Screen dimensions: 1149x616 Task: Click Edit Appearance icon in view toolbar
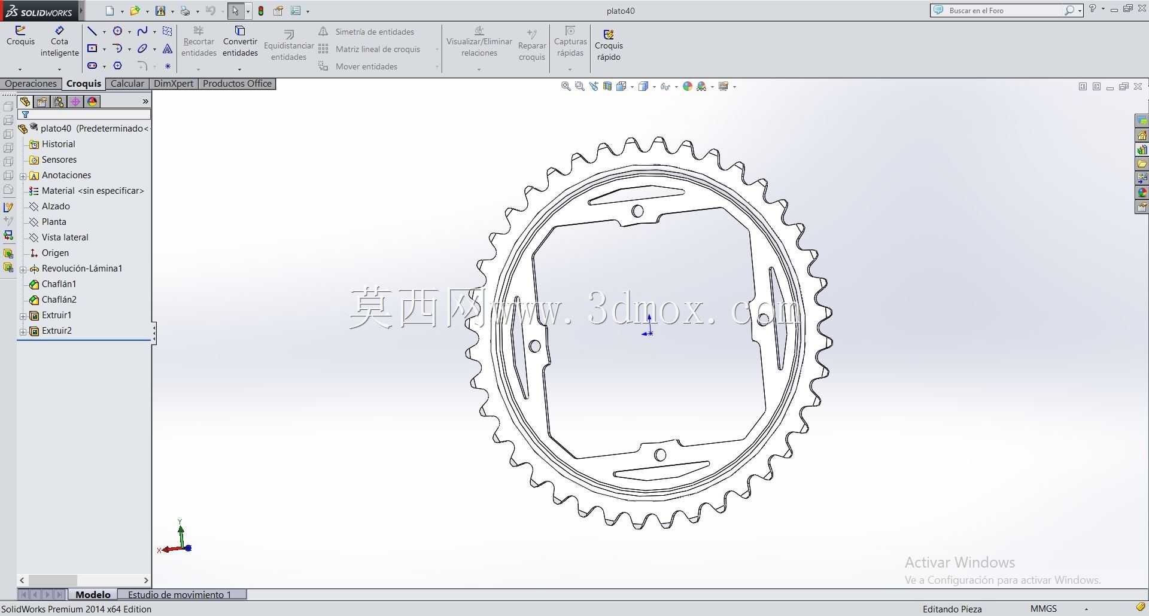click(x=688, y=86)
